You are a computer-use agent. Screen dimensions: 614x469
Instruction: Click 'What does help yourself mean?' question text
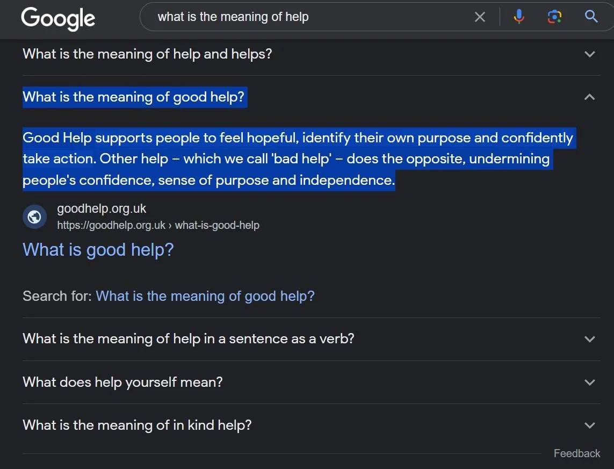[122, 382]
